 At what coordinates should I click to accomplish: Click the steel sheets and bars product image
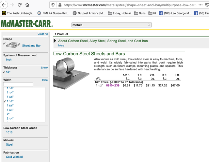(71, 73)
